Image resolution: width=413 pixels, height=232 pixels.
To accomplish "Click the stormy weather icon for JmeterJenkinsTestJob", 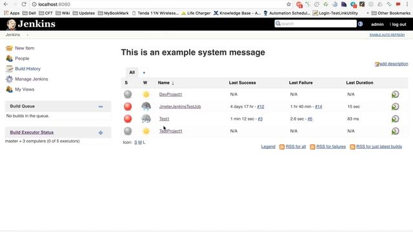I will click(x=146, y=106).
